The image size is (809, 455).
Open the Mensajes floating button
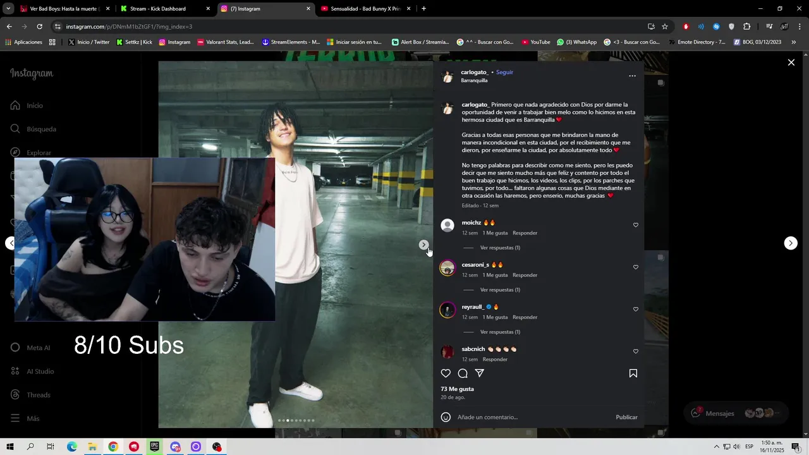(736, 413)
